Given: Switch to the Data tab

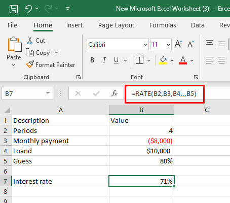Looking at the screenshot, I should (198, 25).
